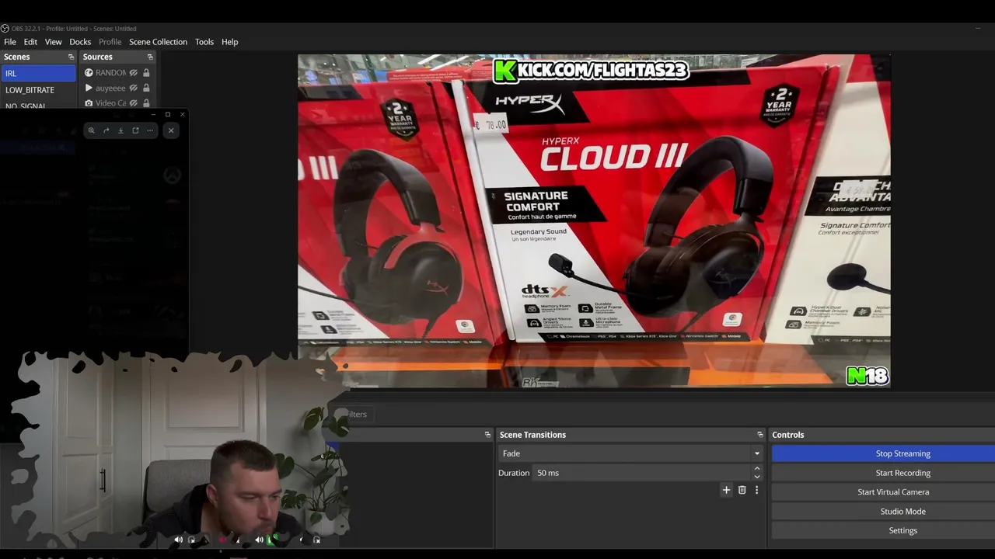Close the image viewer overlay with the round X
Image resolution: width=995 pixels, height=559 pixels.
[171, 130]
